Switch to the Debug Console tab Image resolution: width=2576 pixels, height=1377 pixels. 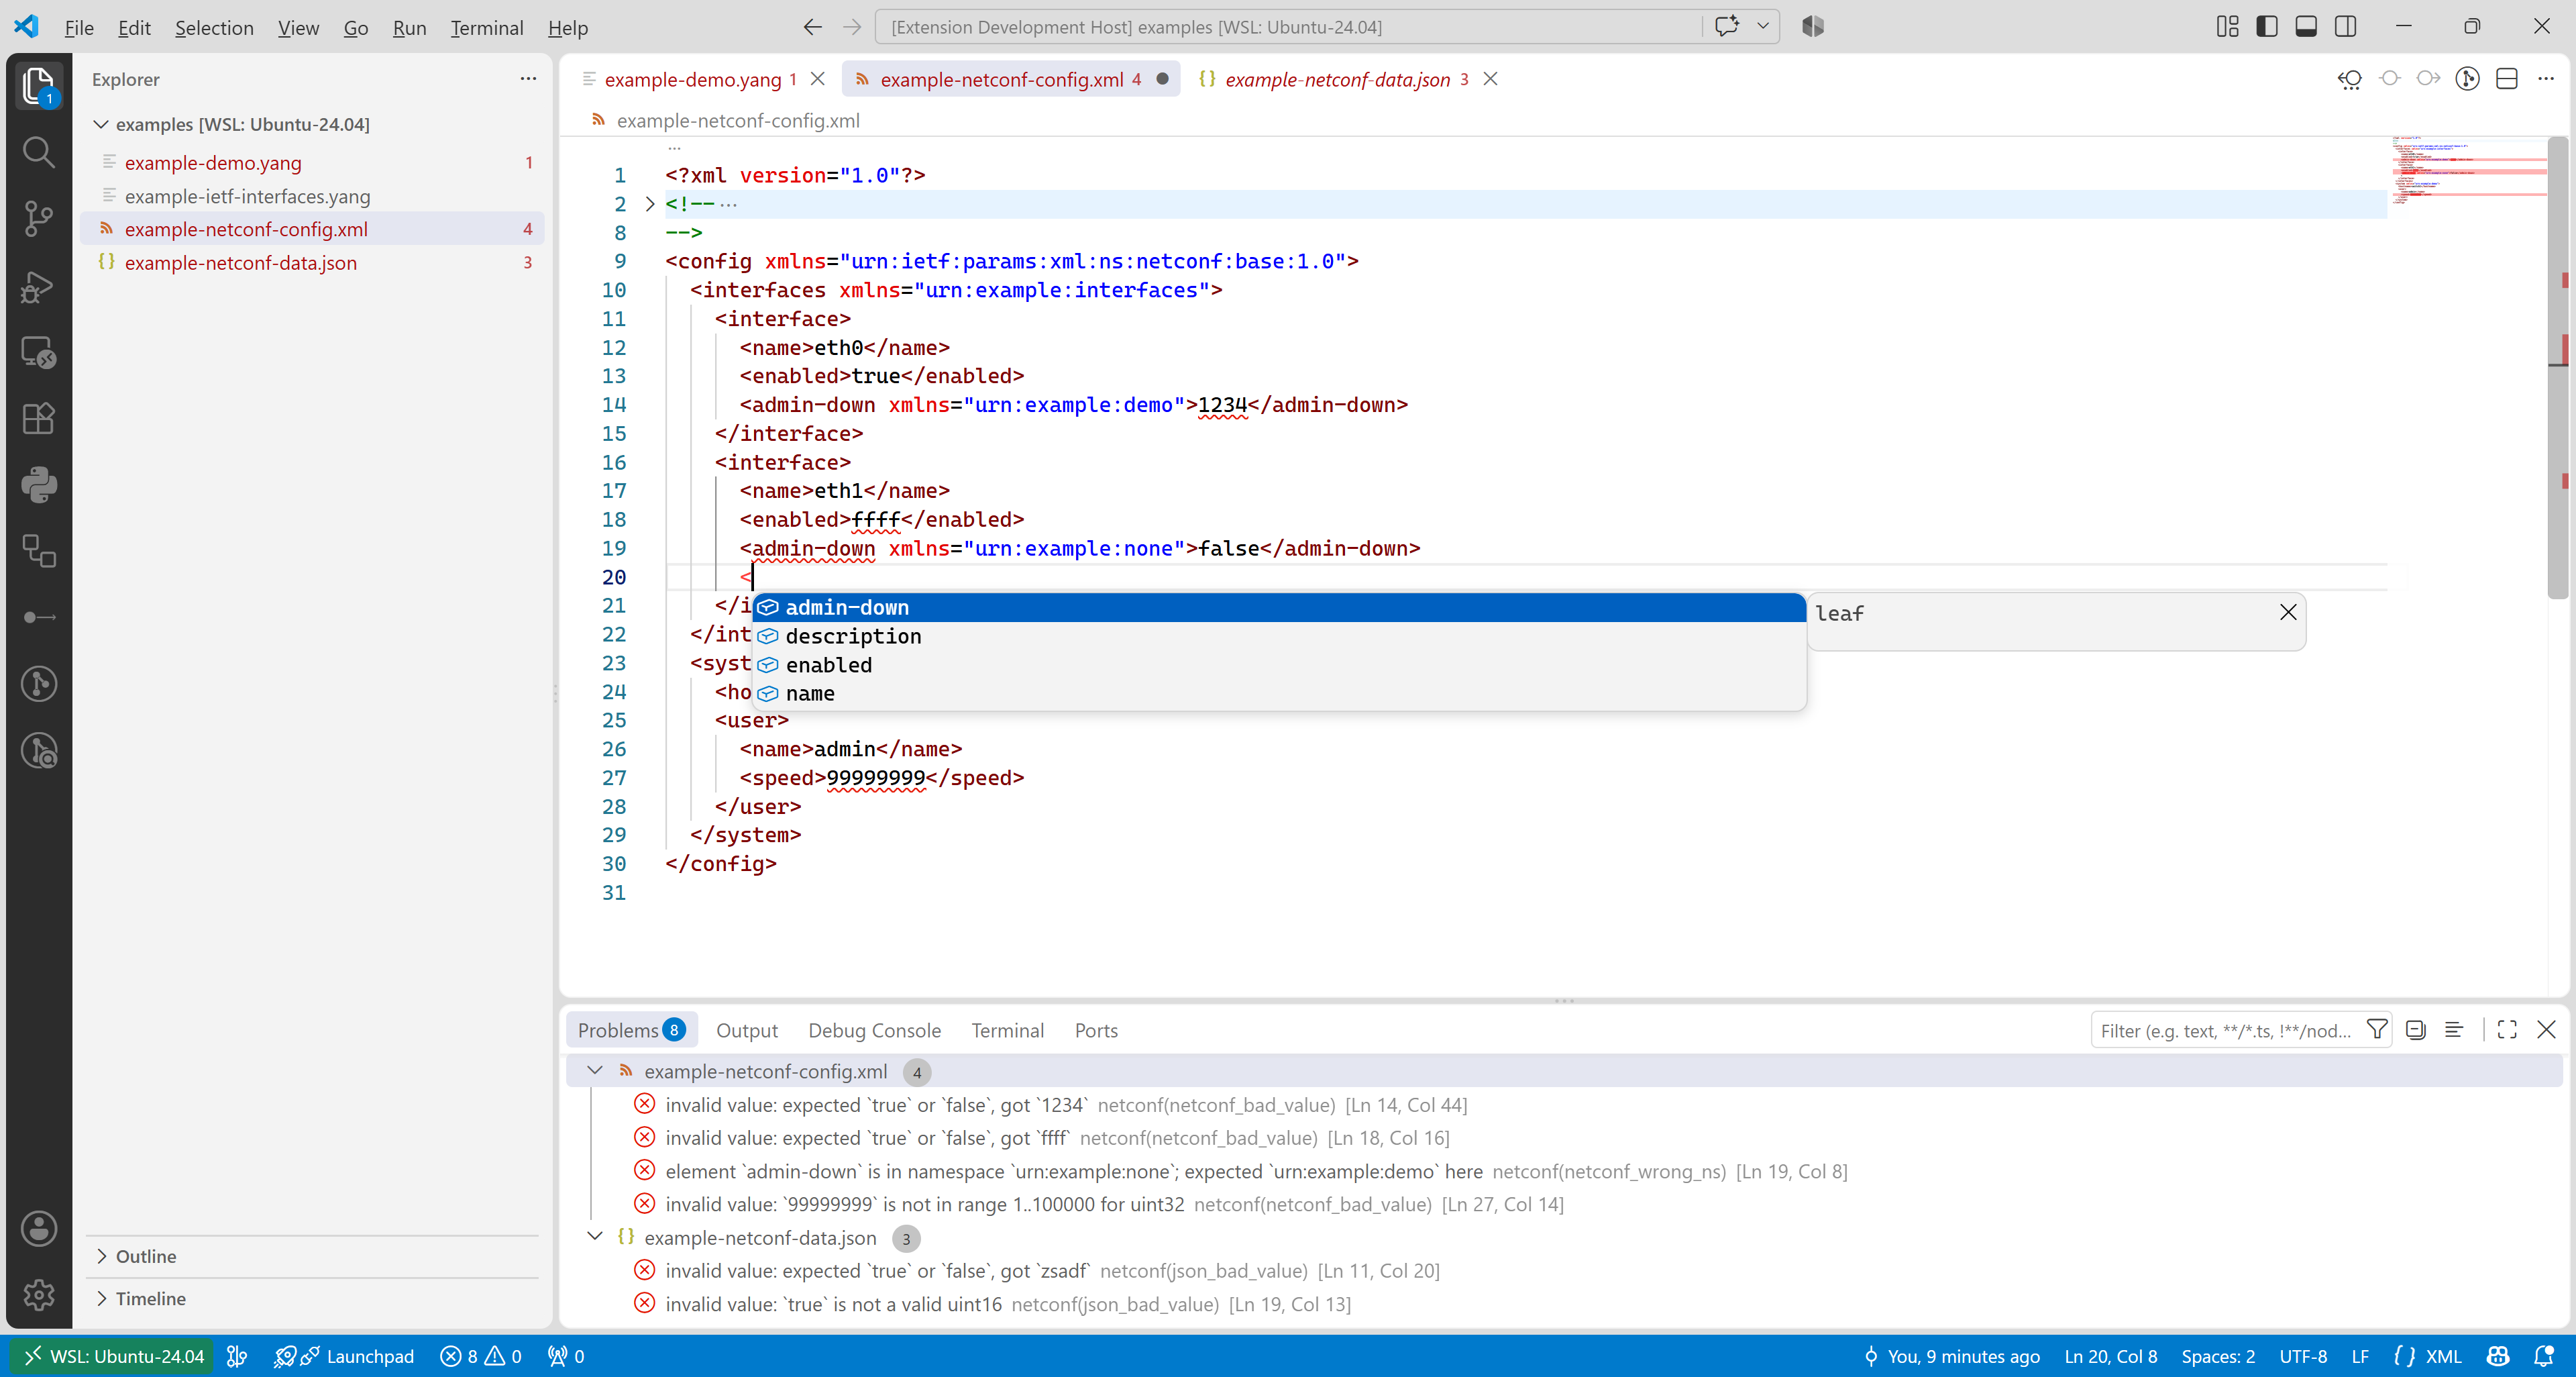[874, 1030]
